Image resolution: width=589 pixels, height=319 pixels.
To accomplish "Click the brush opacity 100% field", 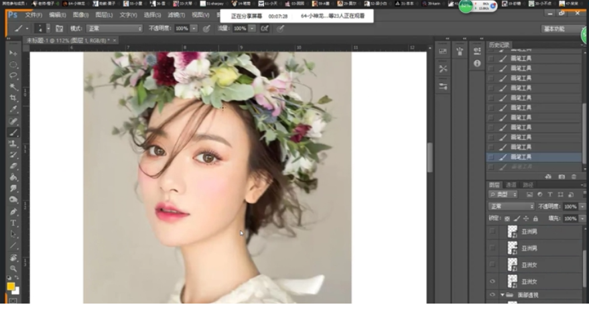I will [182, 29].
